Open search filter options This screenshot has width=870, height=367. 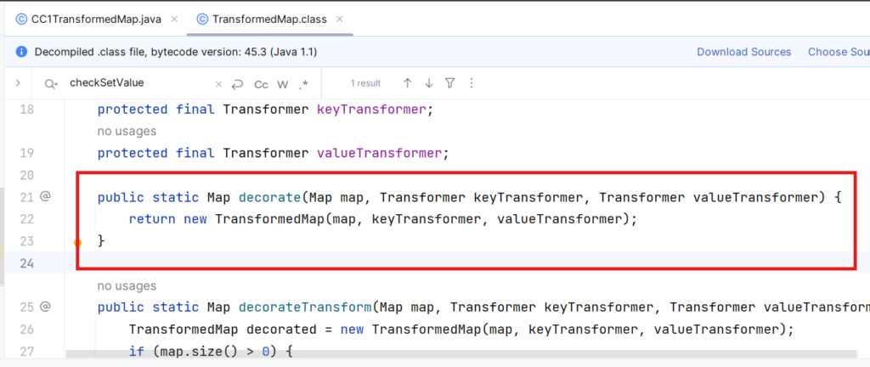tap(450, 83)
